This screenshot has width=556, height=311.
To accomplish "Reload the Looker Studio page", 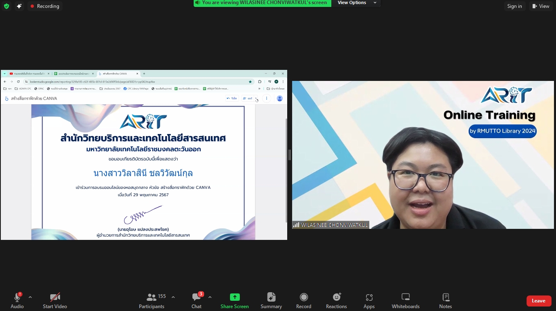I will coord(18,81).
